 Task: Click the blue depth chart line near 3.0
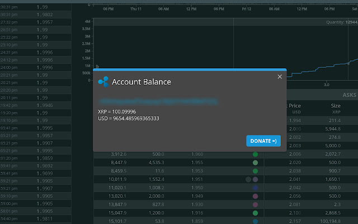pyautogui.click(x=327, y=67)
